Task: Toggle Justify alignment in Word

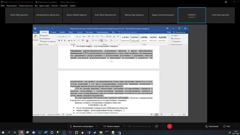Action: pyautogui.click(x=102, y=40)
